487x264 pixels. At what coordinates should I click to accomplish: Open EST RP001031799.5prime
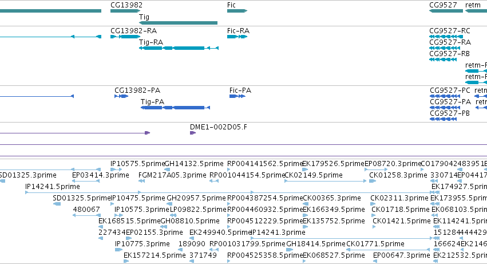click(247, 245)
